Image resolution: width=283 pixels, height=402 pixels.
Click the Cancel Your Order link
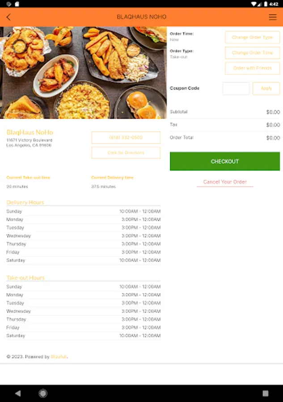tap(225, 182)
